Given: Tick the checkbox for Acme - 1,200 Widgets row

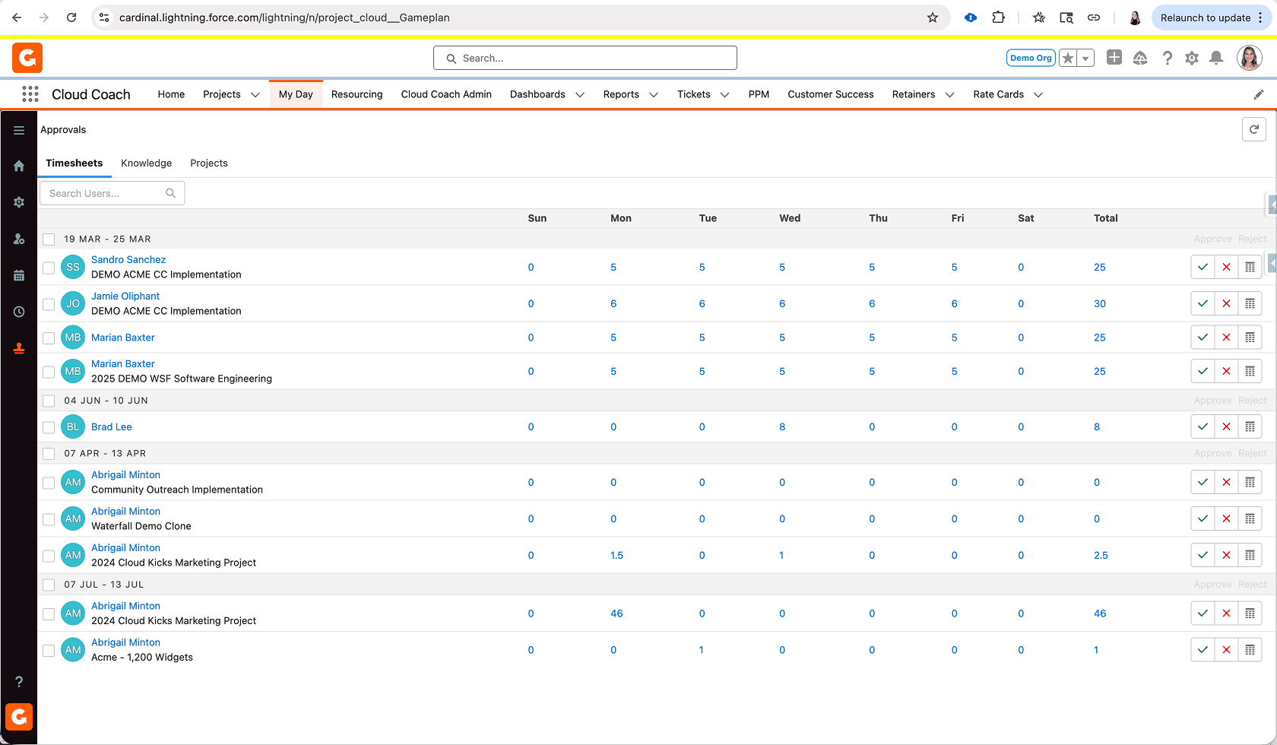Looking at the screenshot, I should coord(49,651).
